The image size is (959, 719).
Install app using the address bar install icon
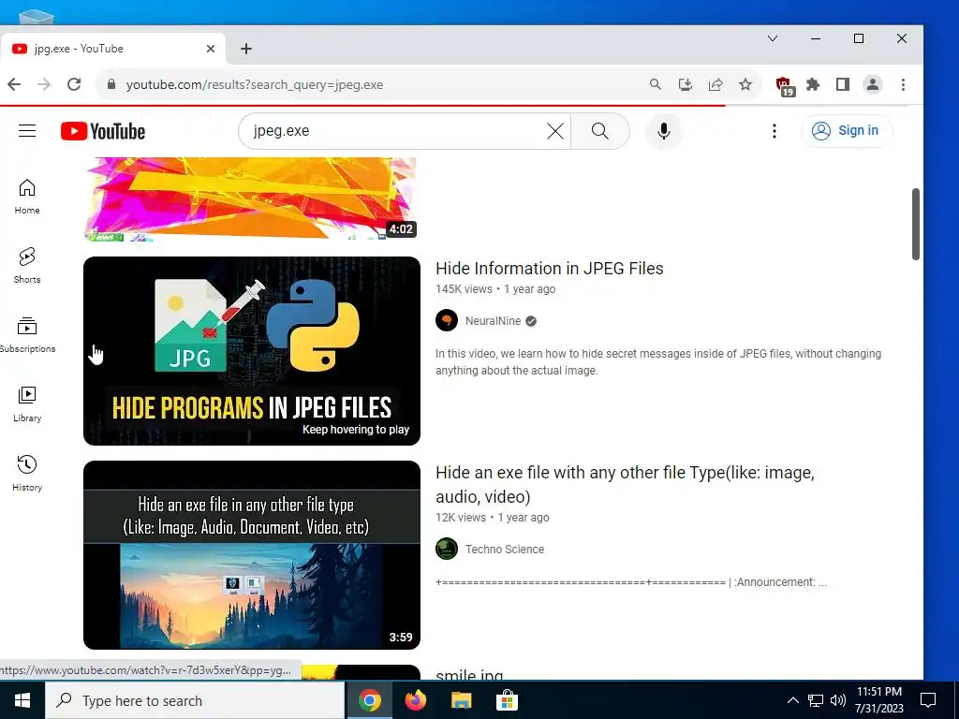click(685, 84)
